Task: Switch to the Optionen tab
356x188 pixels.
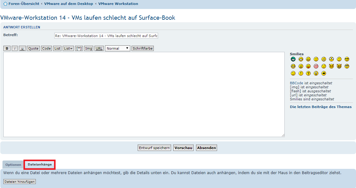Action: (13, 165)
